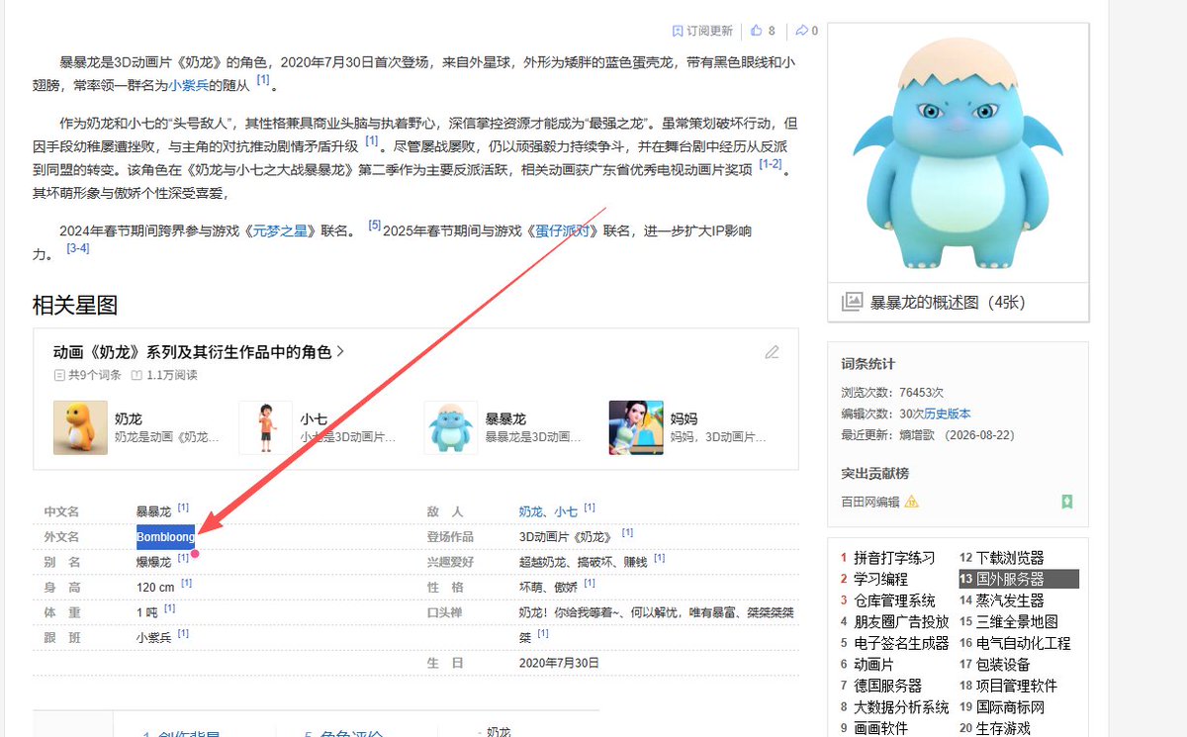Open the 下载浏览器 hot link
The image size is (1187, 737).
tap(1010, 558)
